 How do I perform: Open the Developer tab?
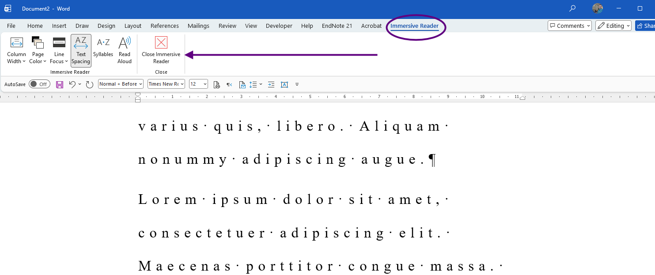pyautogui.click(x=279, y=26)
